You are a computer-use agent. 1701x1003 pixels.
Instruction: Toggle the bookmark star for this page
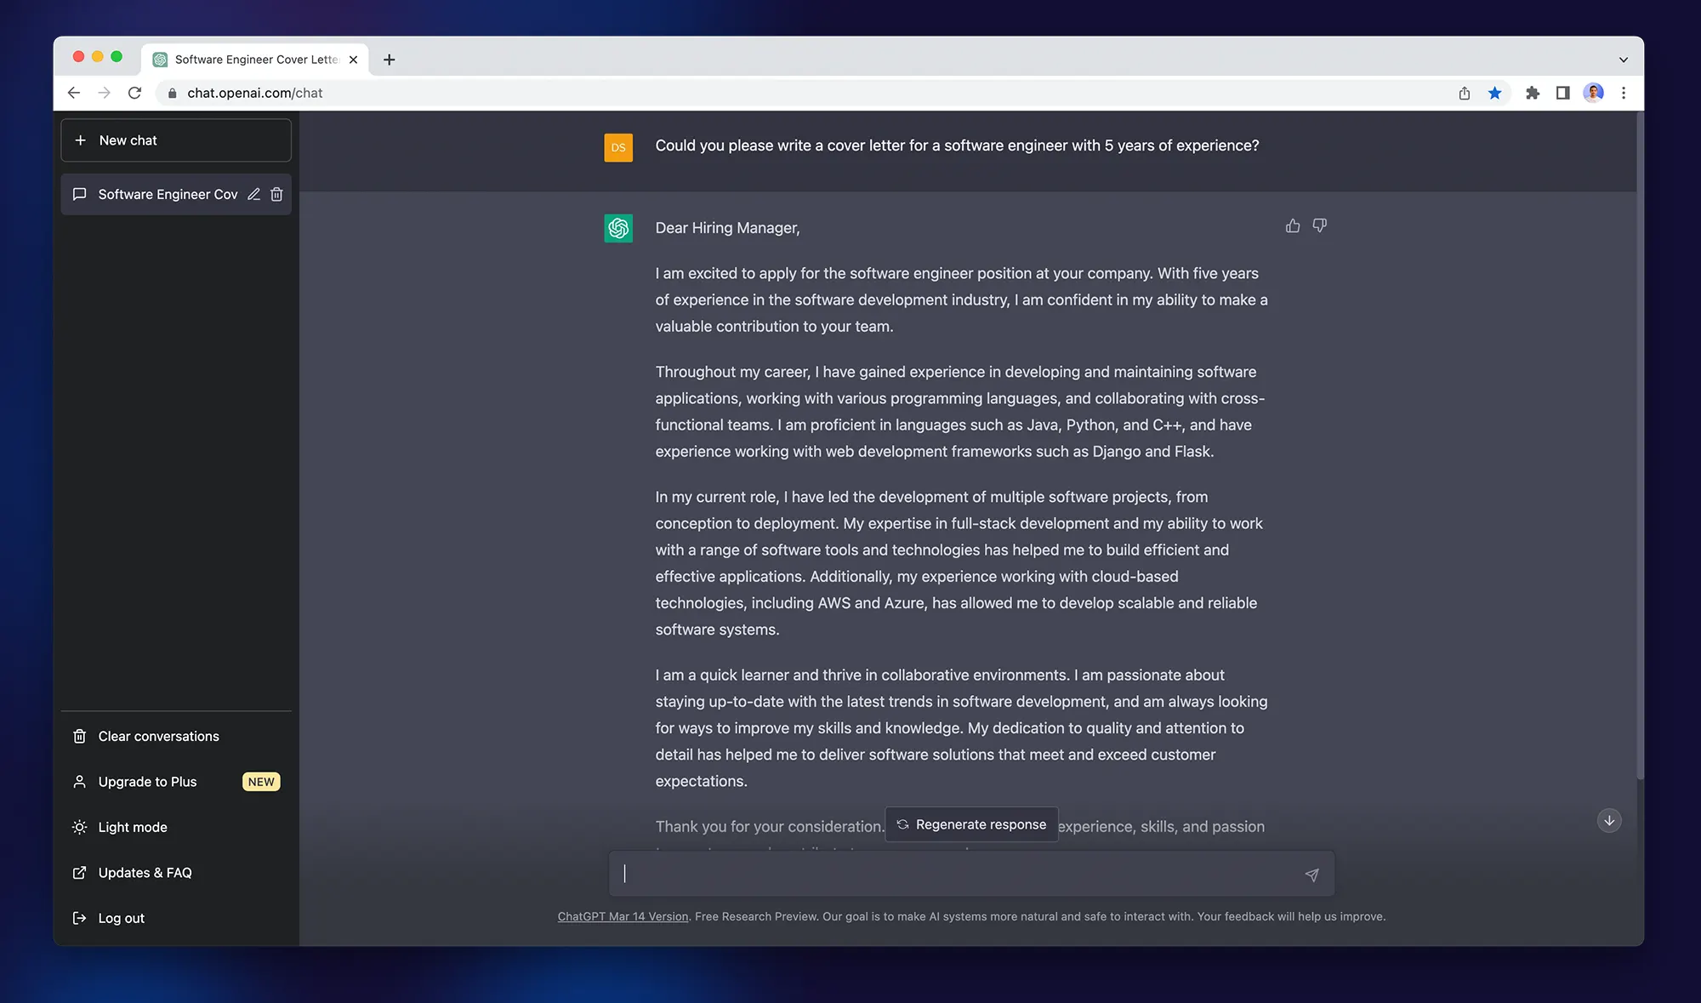(1494, 93)
